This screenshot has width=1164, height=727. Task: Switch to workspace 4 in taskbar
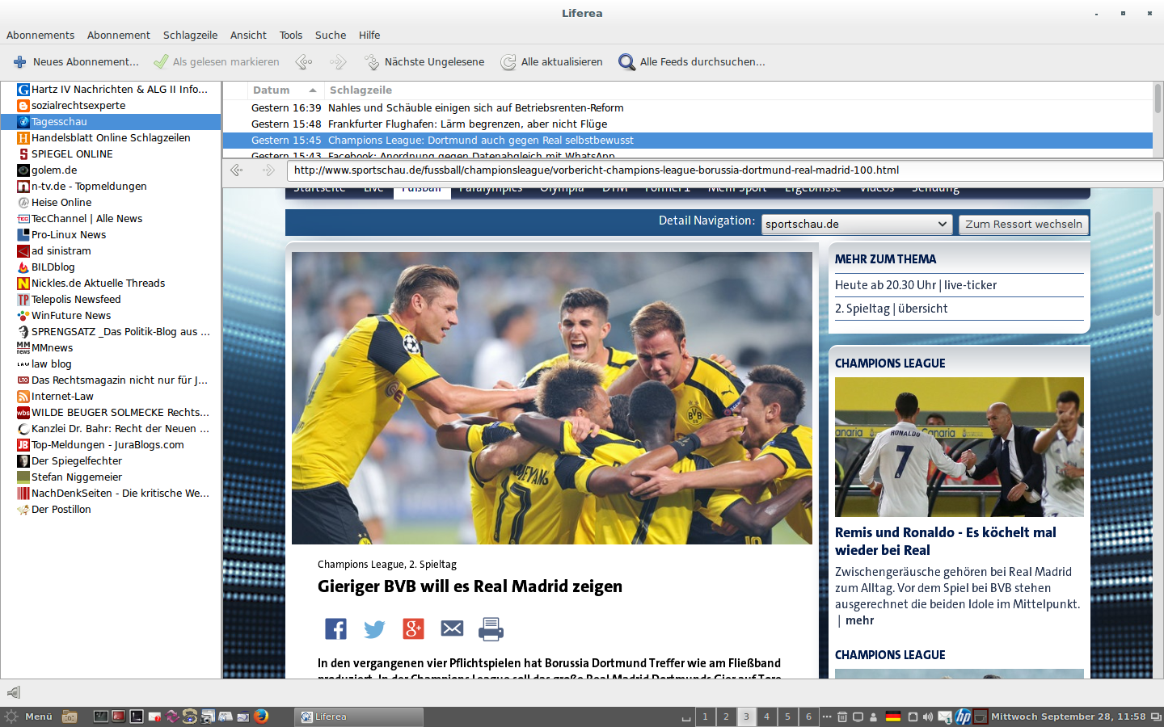(x=766, y=716)
